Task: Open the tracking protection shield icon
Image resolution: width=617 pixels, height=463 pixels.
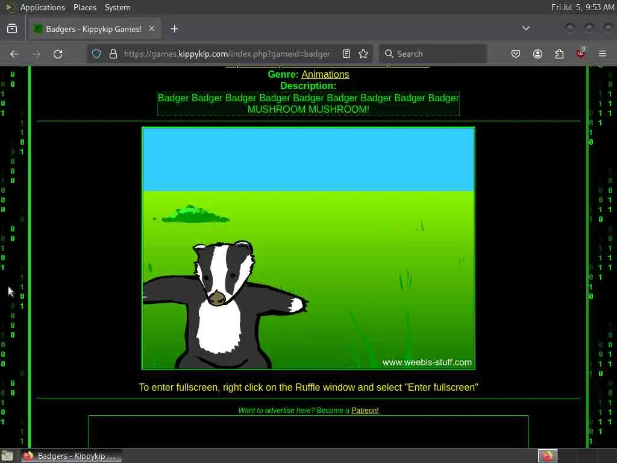Action: coord(96,54)
